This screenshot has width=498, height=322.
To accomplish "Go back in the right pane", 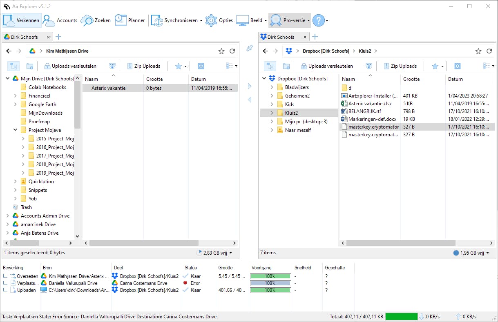I will pos(265,51).
